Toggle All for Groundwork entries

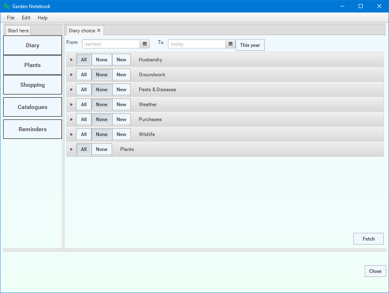pyautogui.click(x=84, y=75)
